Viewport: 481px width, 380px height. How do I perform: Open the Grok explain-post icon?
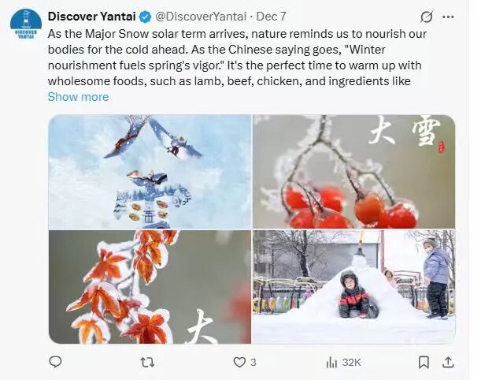tap(427, 17)
